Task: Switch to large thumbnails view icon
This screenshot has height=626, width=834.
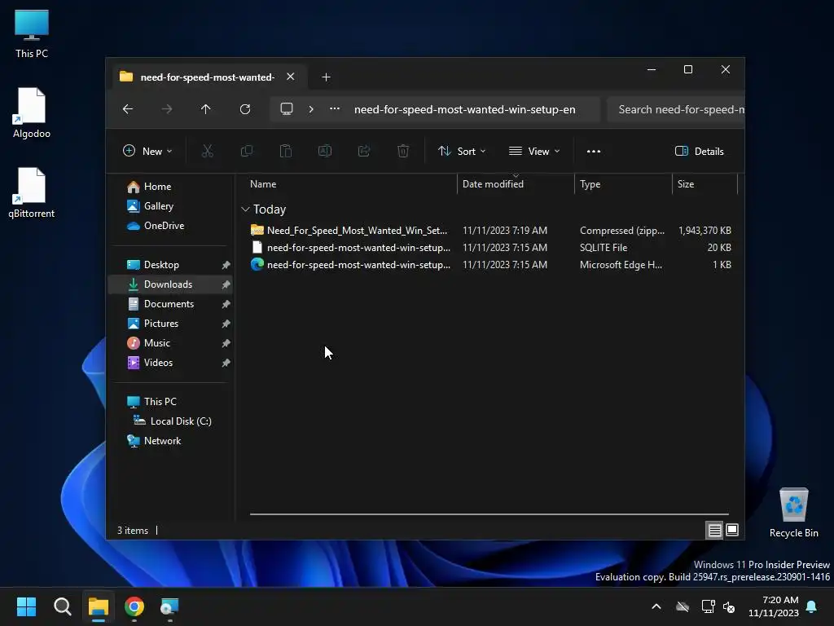Action: pos(732,530)
